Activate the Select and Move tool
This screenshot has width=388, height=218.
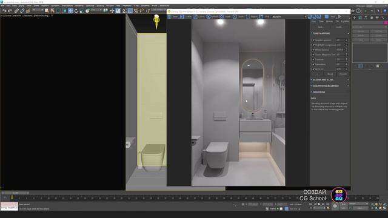pos(70,11)
